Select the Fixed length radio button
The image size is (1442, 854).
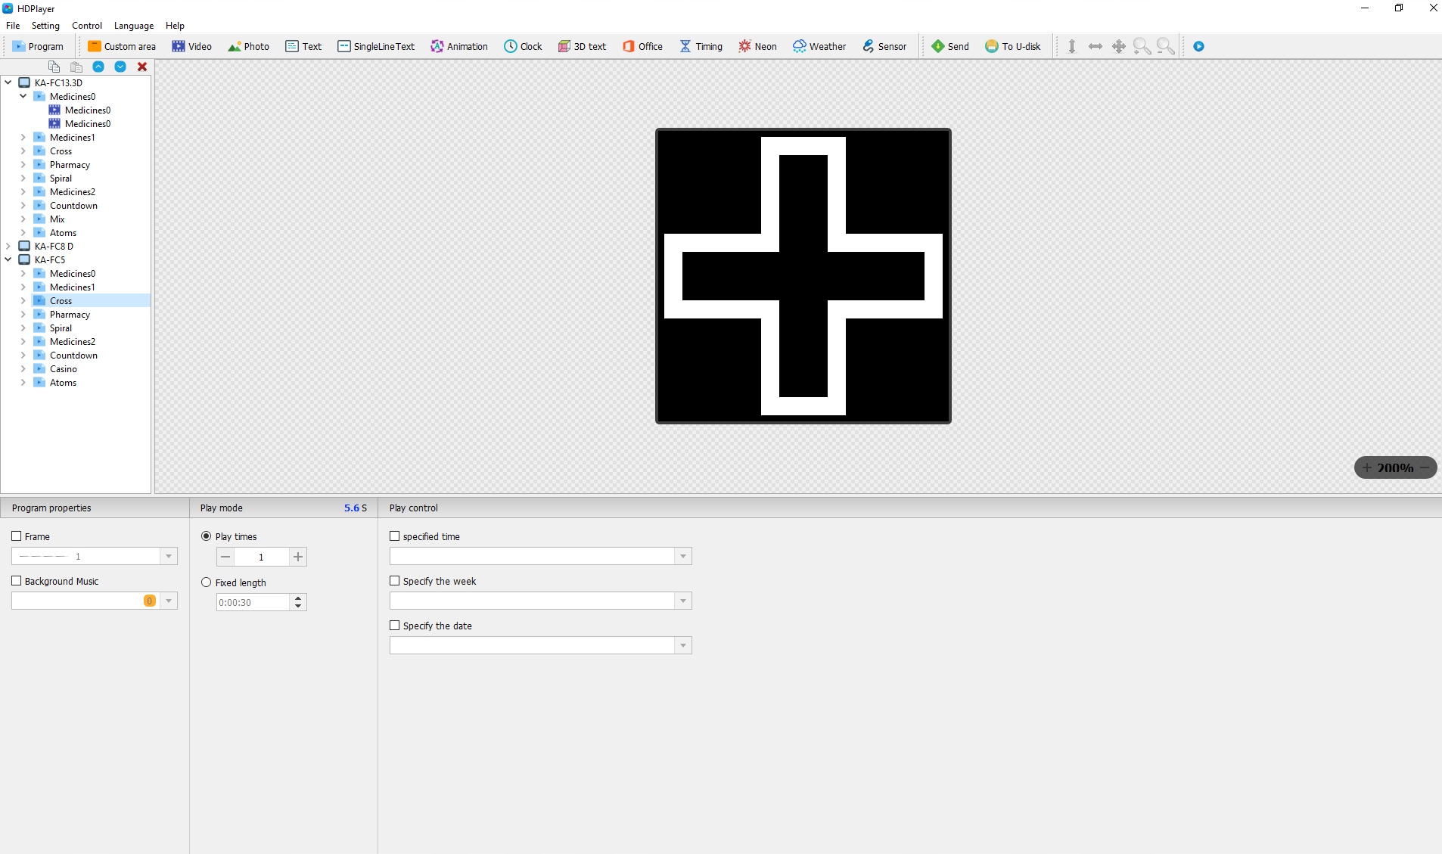(x=206, y=582)
